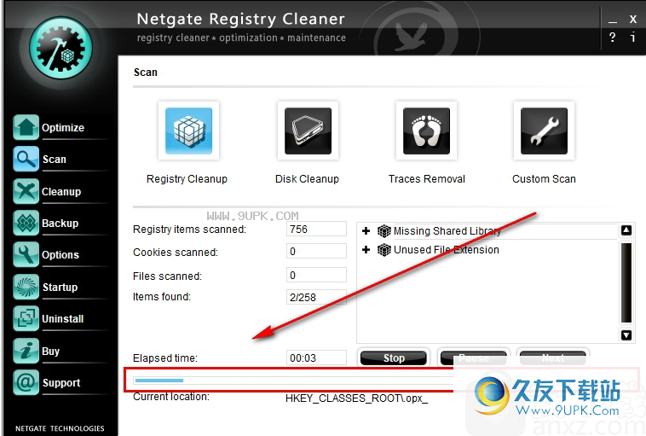Screen dimensions: 646x436
Task: Show program info with the i icon
Action: [x=633, y=38]
